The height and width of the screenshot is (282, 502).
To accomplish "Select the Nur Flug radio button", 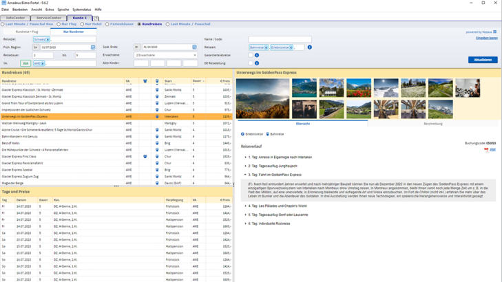I will [59, 24].
